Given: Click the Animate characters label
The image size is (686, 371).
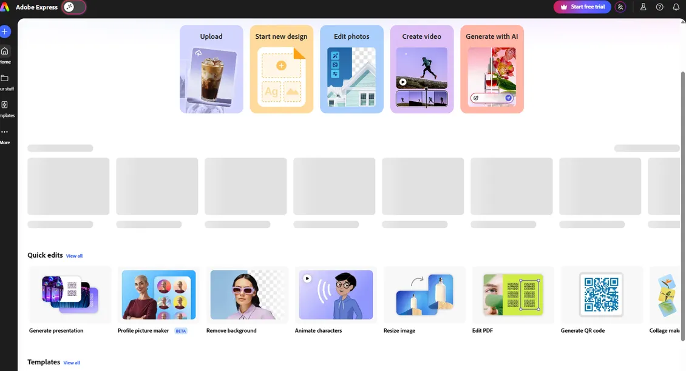Looking at the screenshot, I should (x=318, y=331).
